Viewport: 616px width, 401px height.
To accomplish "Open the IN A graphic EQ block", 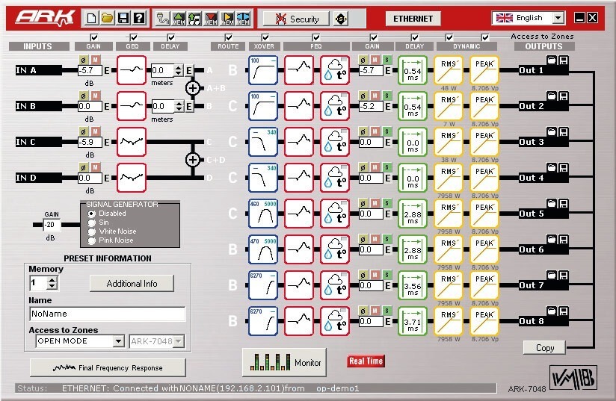I will (132, 70).
